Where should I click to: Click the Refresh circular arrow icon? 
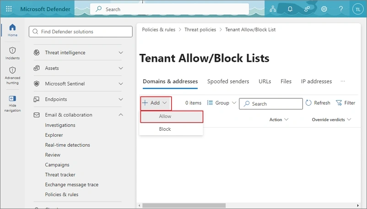pos(308,103)
